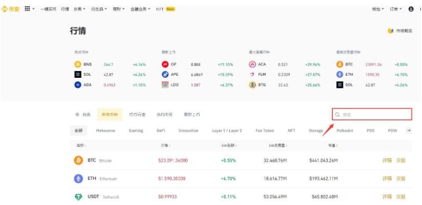
Task: Filter by Polkadot category
Action: click(345, 130)
